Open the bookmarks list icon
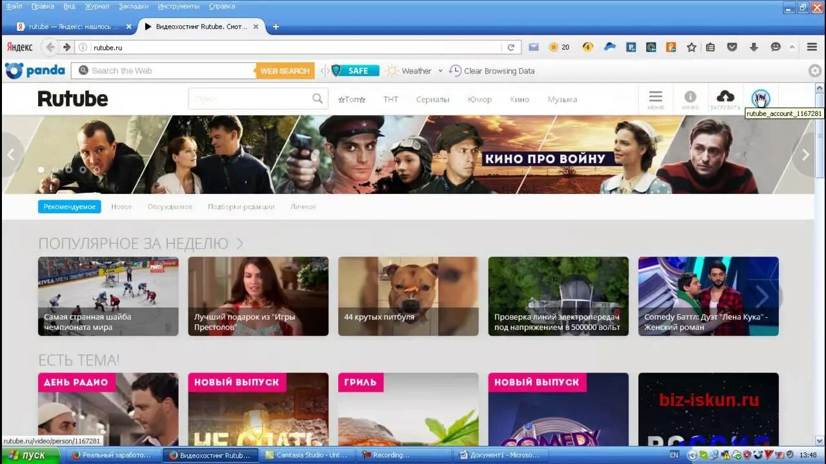The width and height of the screenshot is (826, 464). [x=710, y=47]
